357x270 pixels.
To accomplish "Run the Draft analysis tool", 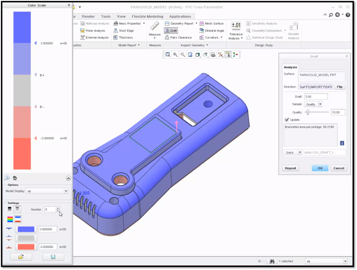I will [171, 30].
